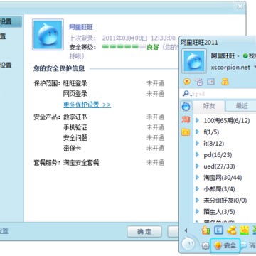Select the highlighted 设置 item in the left sidebar
The image size is (256, 256).
[11, 21]
